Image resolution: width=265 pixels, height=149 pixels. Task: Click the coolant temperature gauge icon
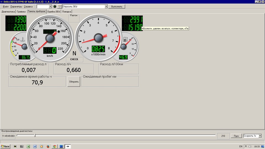pyautogui.click(x=23, y=40)
